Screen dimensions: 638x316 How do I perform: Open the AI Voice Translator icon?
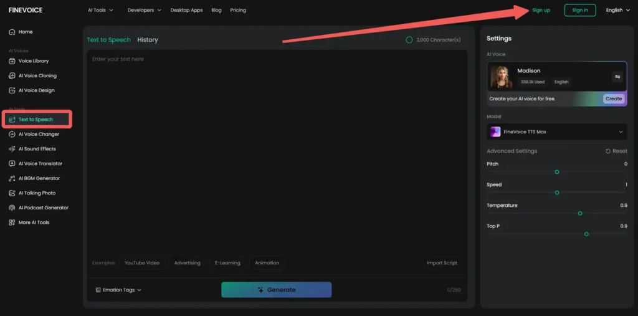[x=12, y=164]
